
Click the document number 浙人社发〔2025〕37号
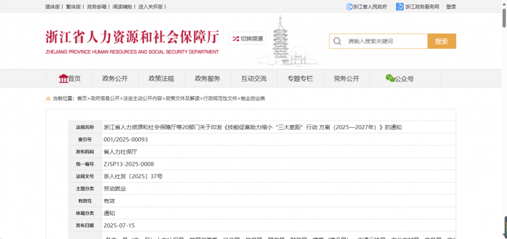133,176
